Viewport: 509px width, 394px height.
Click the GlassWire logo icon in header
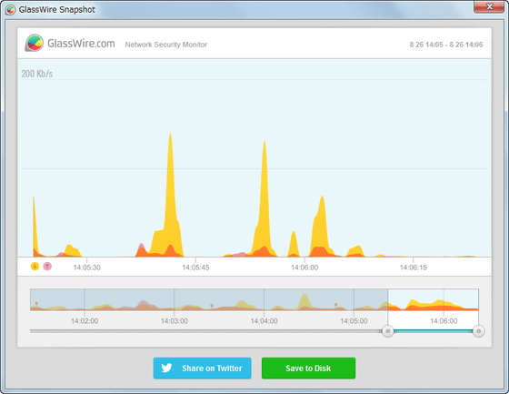click(35, 44)
